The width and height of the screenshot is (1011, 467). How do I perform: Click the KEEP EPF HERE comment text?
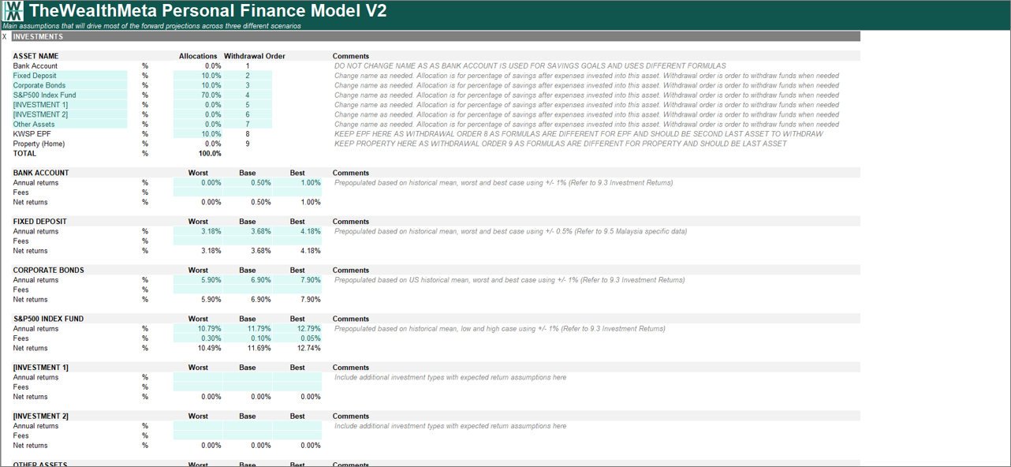[x=579, y=134]
